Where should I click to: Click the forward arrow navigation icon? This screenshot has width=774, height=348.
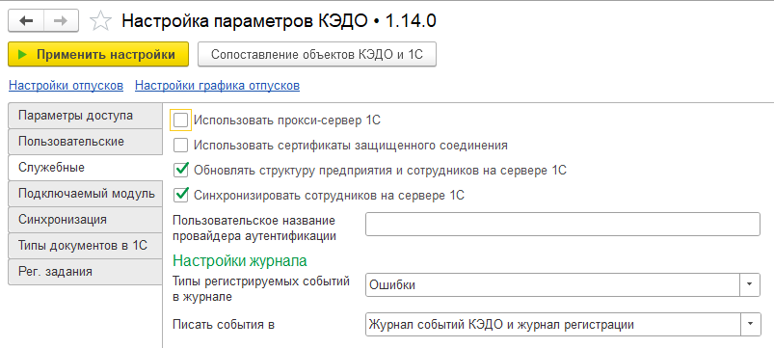click(62, 21)
